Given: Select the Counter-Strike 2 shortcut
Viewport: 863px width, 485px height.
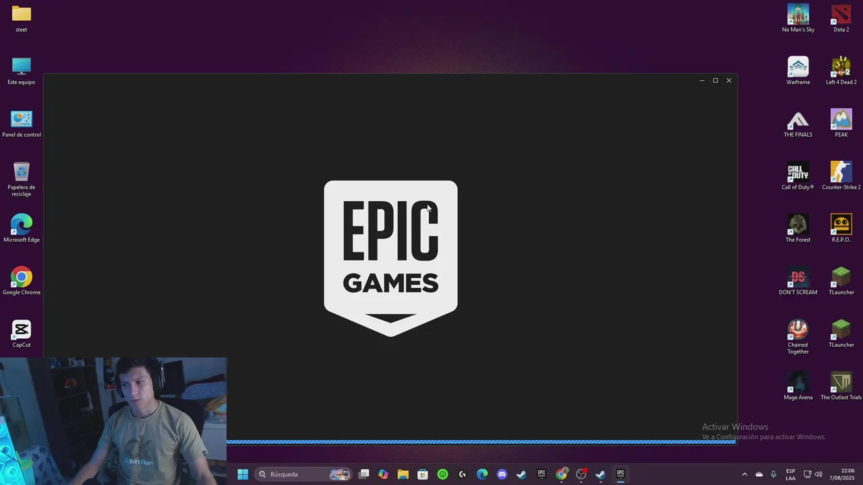Looking at the screenshot, I should pos(841,176).
